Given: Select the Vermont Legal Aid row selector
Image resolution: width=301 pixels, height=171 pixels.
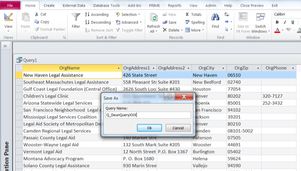Looking at the screenshot, I should tap(19, 151).
